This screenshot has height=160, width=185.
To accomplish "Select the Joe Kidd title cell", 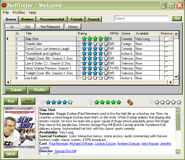I will coord(50,78).
